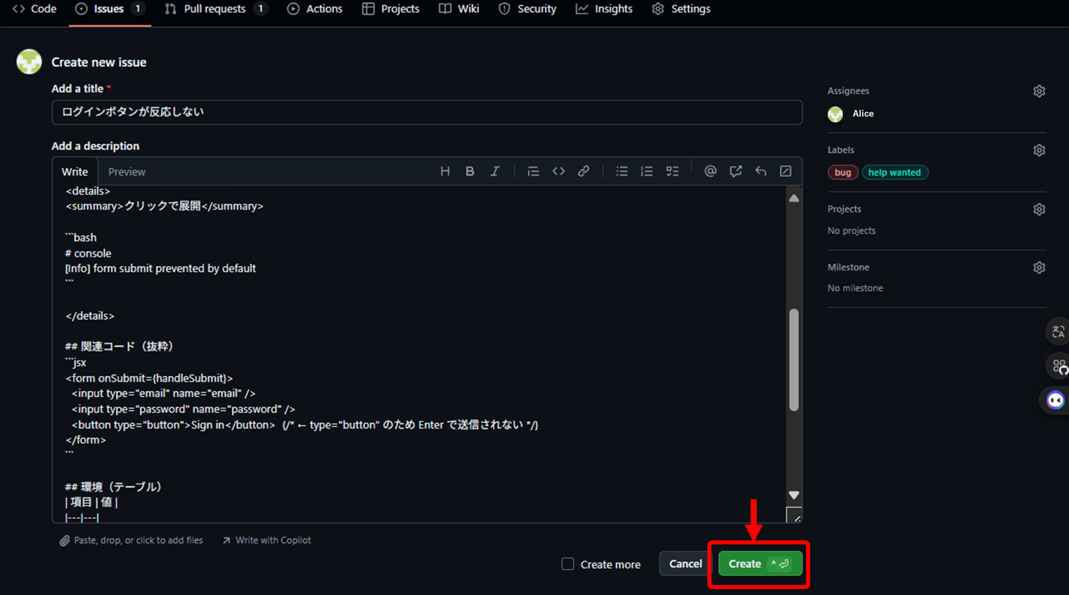Insert a heading with the H icon

(445, 171)
